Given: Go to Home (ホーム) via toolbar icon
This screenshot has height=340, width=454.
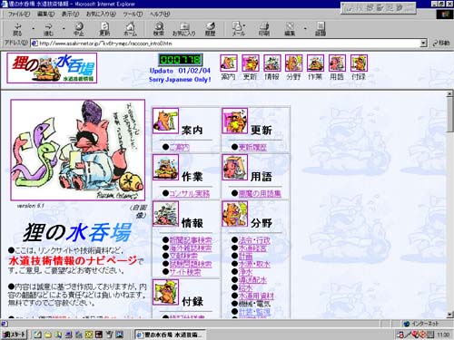Looking at the screenshot, I should [131, 29].
